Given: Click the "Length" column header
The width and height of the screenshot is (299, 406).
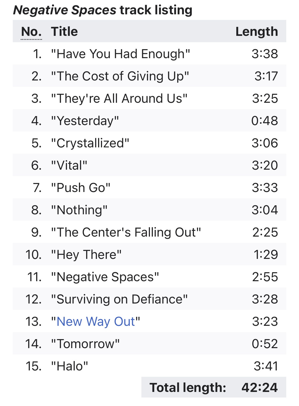Looking at the screenshot, I should (256, 32).
